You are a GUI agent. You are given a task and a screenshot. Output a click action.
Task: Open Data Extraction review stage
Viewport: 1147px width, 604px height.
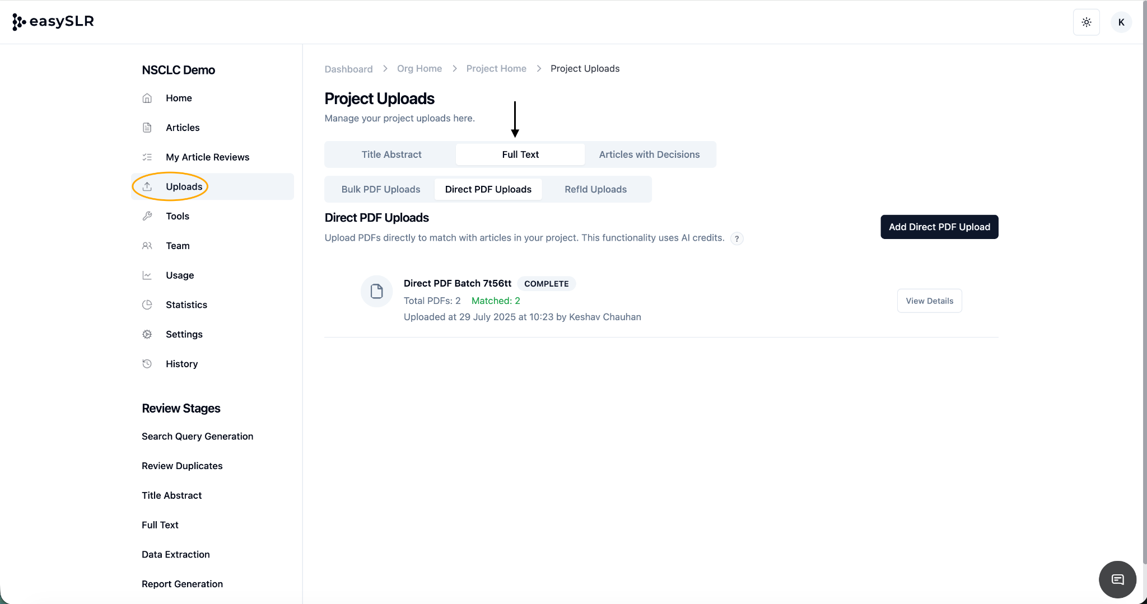click(x=175, y=554)
